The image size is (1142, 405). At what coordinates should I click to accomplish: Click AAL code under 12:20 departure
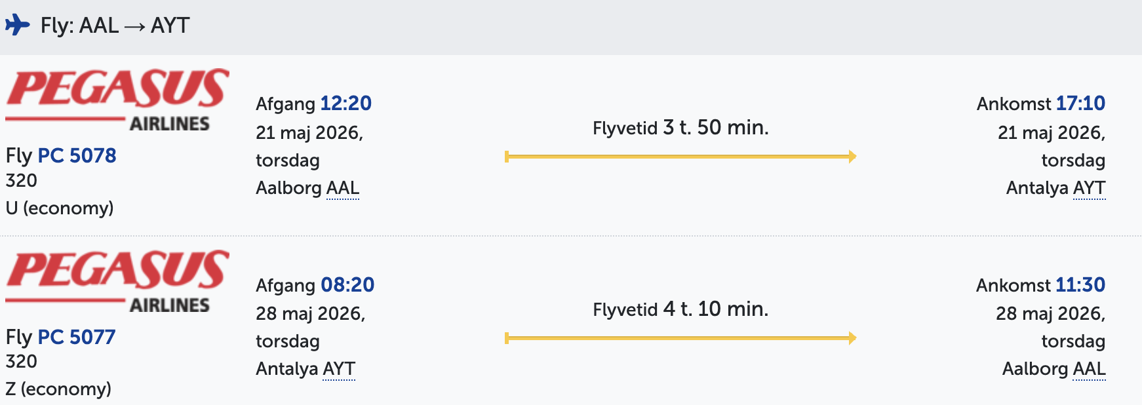pos(342,188)
